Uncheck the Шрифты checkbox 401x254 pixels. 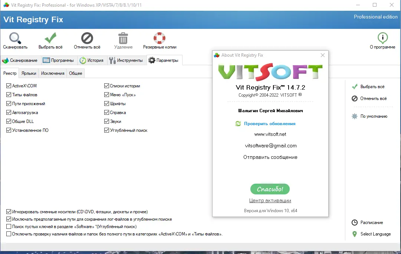[x=106, y=104]
